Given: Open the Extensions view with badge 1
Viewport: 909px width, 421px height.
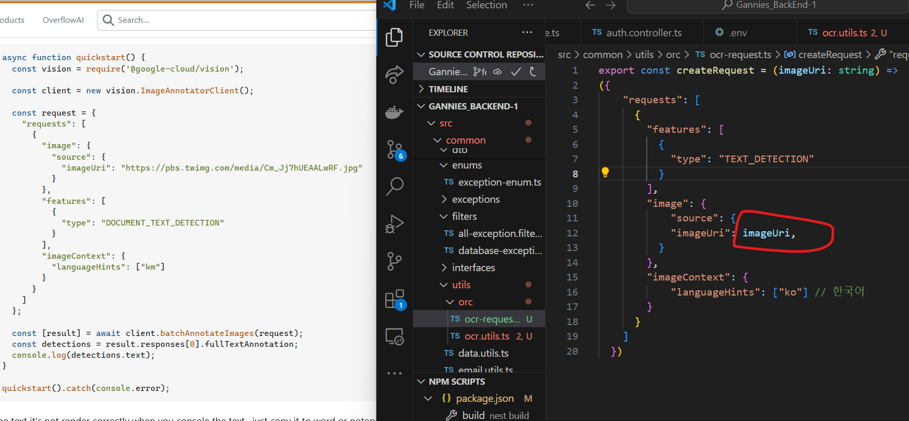Looking at the screenshot, I should tap(396, 300).
